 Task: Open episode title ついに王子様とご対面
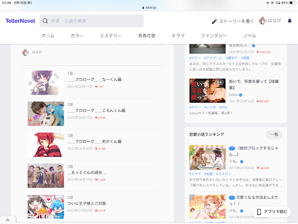(87, 204)
